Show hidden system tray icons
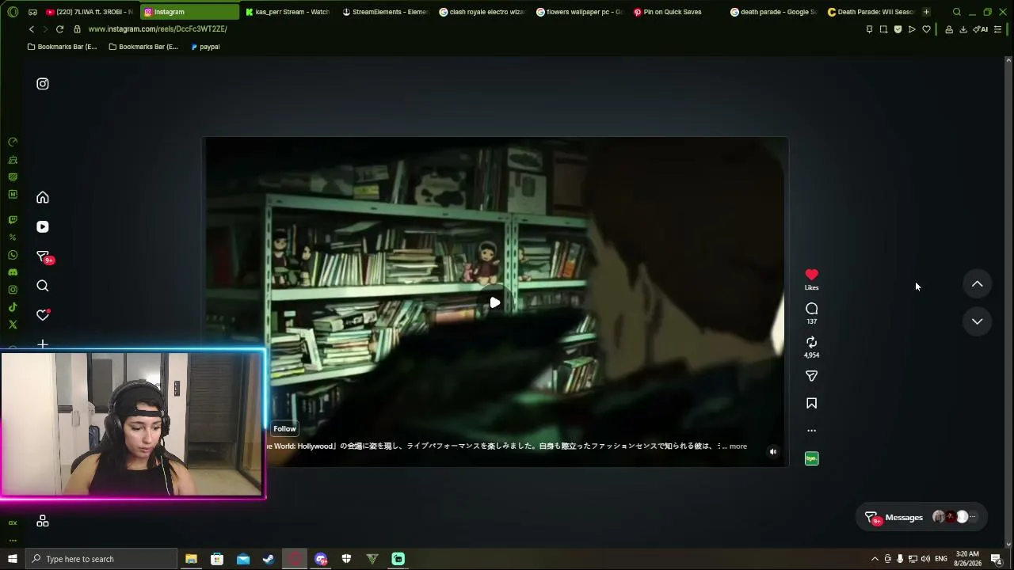 pos(875,559)
